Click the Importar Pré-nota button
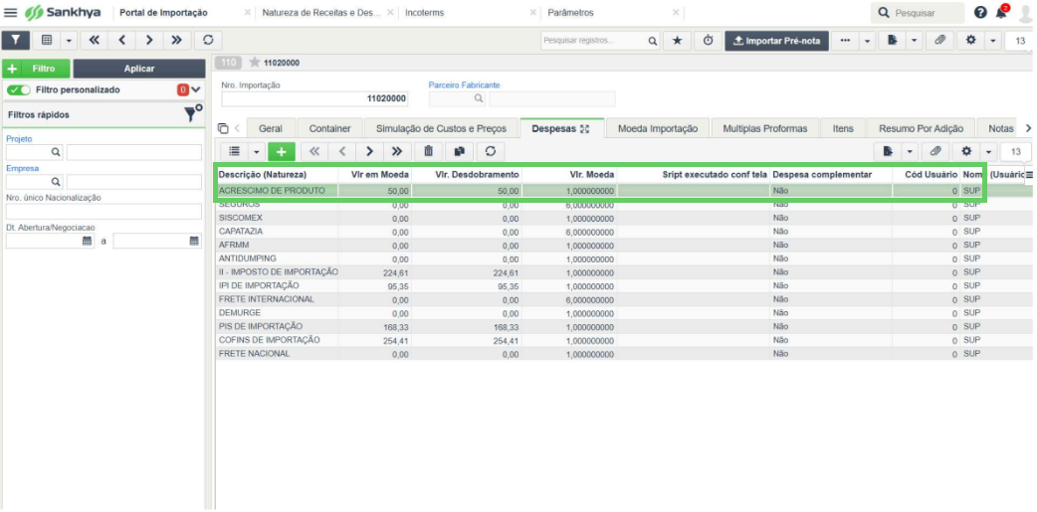Viewport: 1037px width, 512px height. pos(777,41)
